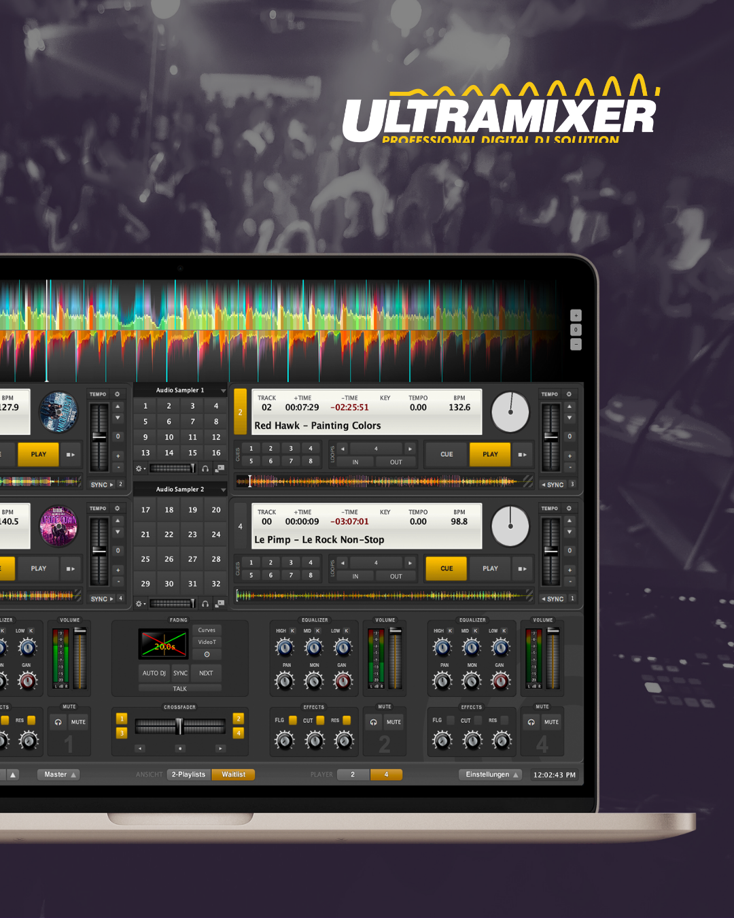Click stop/play icon on Le Pimp deck
Screen dimensions: 734x918
point(522,568)
